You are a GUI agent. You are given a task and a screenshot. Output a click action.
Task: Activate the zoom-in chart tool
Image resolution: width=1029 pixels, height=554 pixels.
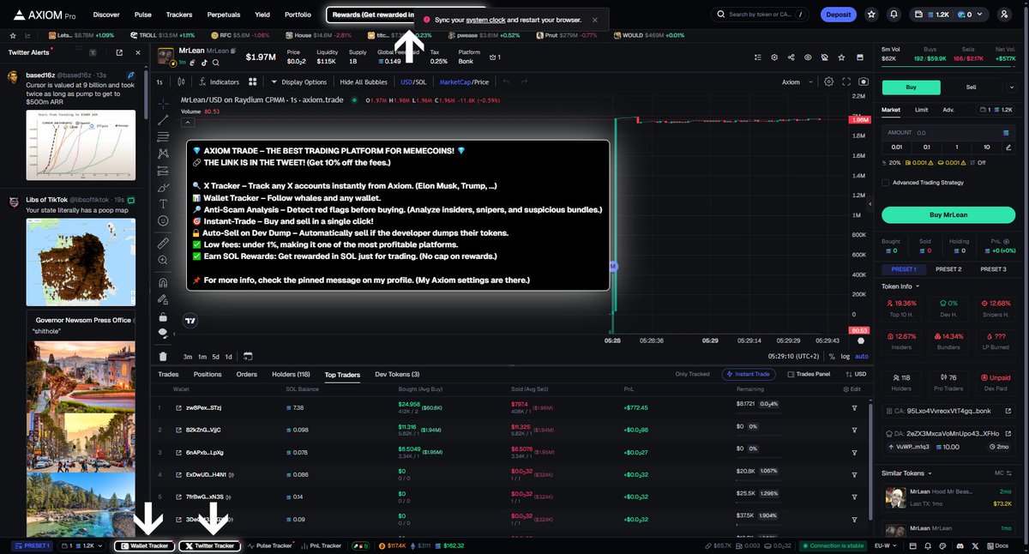click(163, 259)
